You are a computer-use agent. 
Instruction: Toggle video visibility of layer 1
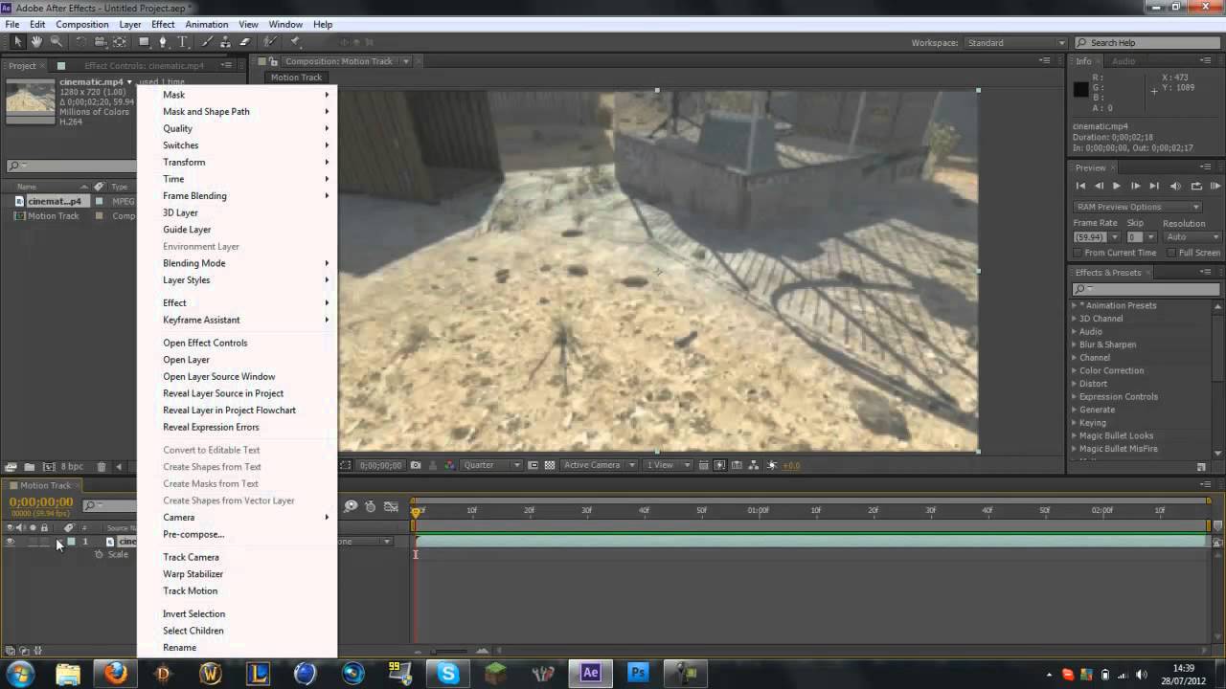coord(11,542)
